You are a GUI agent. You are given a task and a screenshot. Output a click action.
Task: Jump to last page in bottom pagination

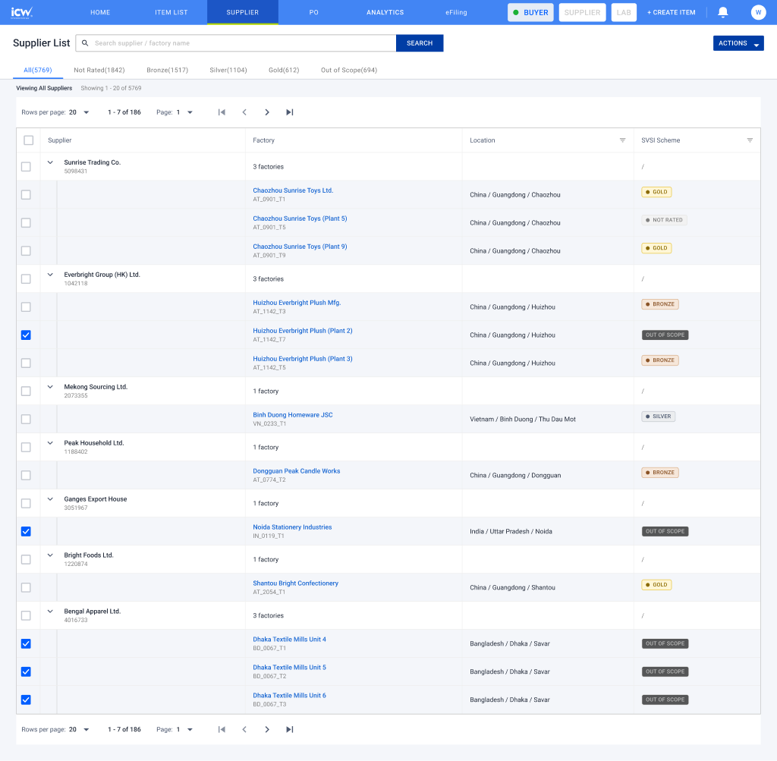tap(290, 729)
